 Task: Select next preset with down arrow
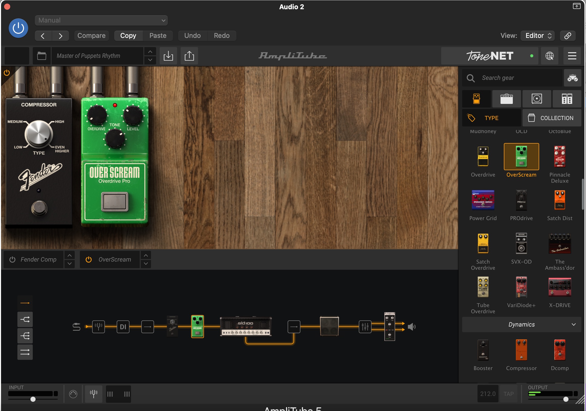[150, 60]
